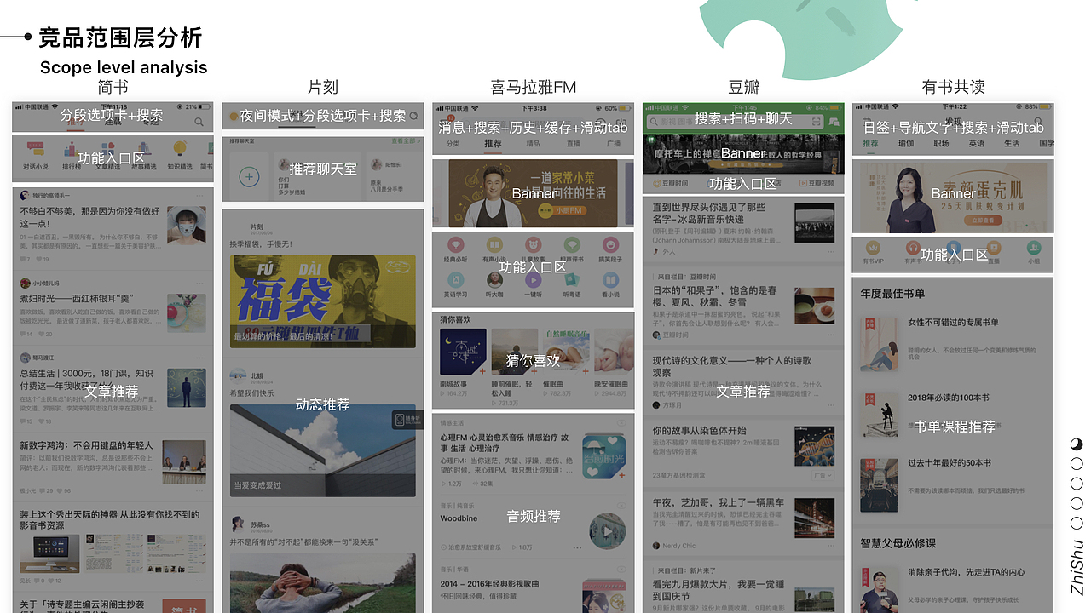Viewport: 1091px width, 613px height.
Task: Open the 素颜蛋壳肌 banner in 有书共读
Action: pos(953,198)
